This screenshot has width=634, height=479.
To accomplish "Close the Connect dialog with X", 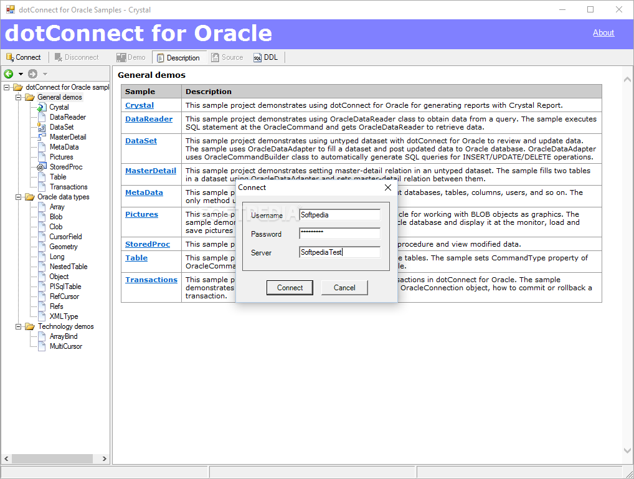I will (388, 187).
